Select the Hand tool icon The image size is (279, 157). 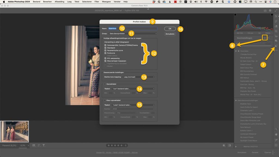point(276,134)
